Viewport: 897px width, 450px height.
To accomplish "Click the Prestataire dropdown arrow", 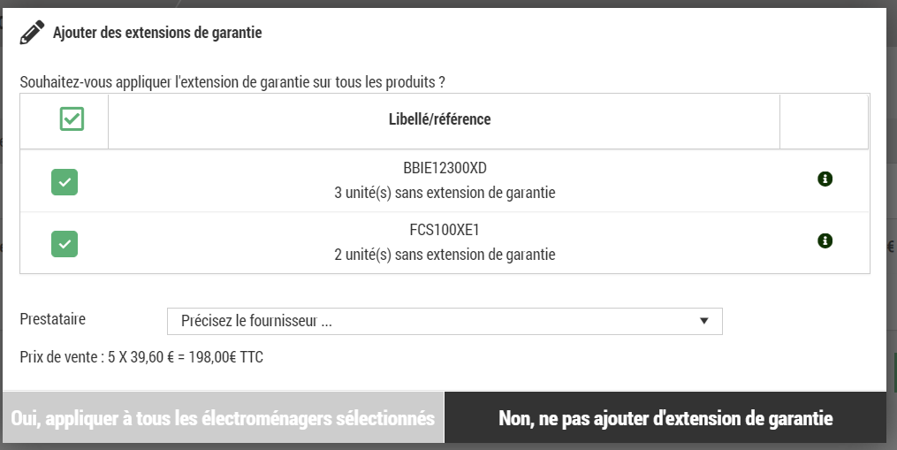I will [703, 321].
